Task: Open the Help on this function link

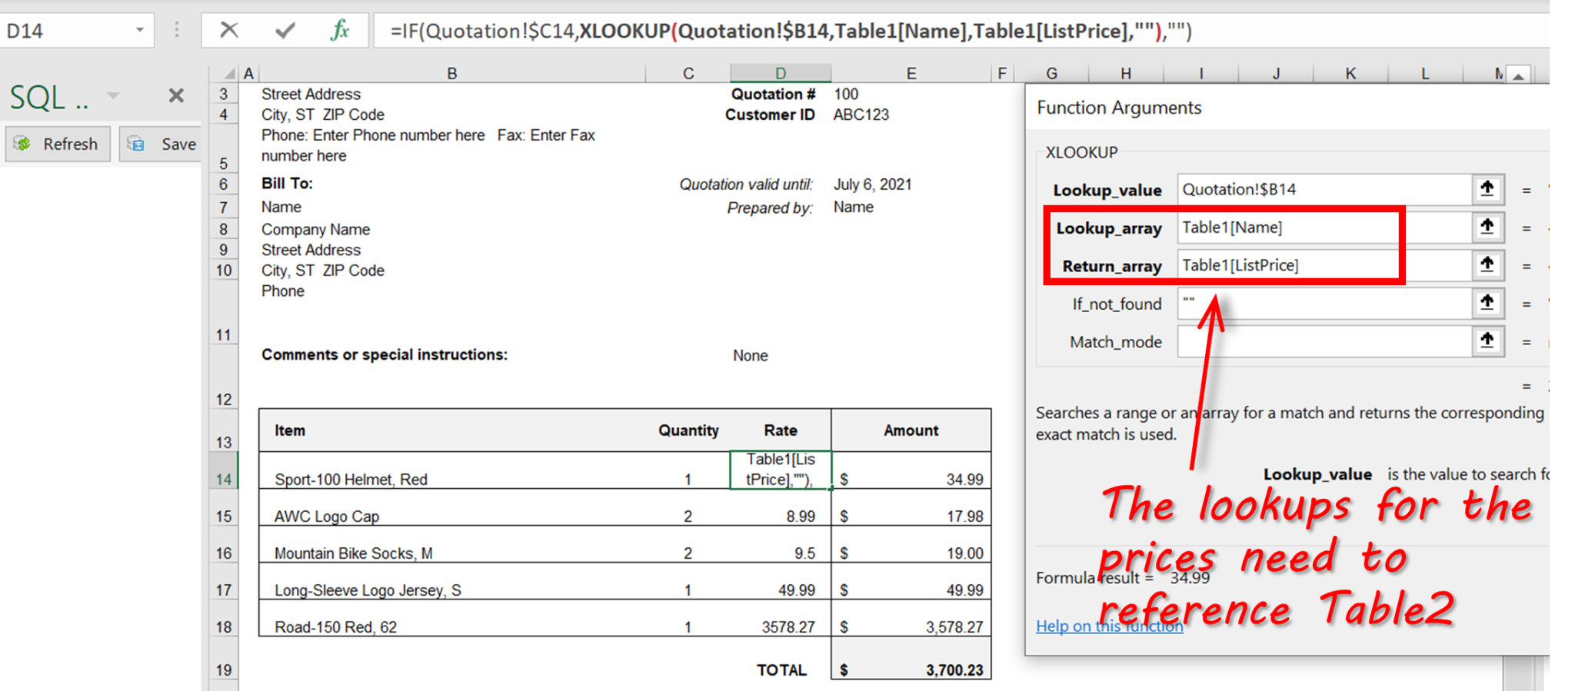Action: pos(1109,626)
